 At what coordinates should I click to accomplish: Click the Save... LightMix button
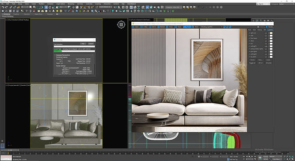click(260, 60)
